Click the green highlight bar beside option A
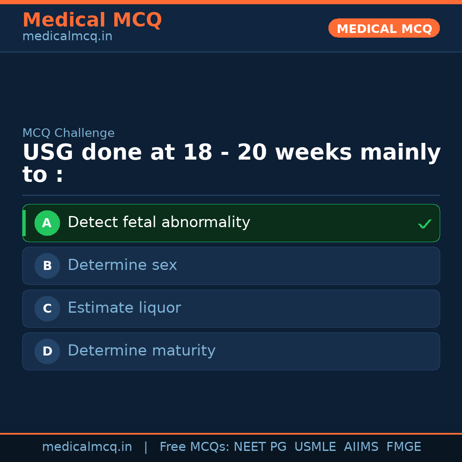Viewport: 462px width, 462px height. [x=24, y=223]
